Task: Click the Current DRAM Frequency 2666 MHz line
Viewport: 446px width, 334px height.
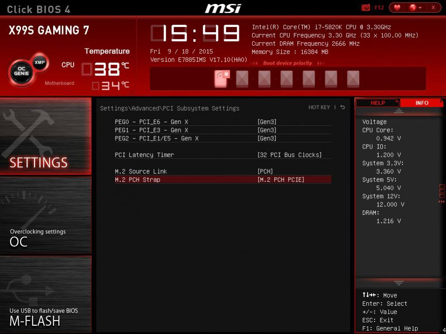Action: click(x=306, y=44)
